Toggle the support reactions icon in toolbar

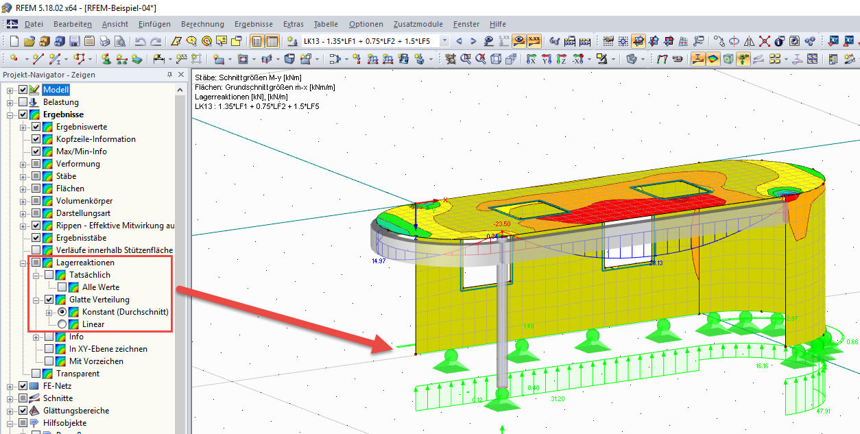click(743, 59)
